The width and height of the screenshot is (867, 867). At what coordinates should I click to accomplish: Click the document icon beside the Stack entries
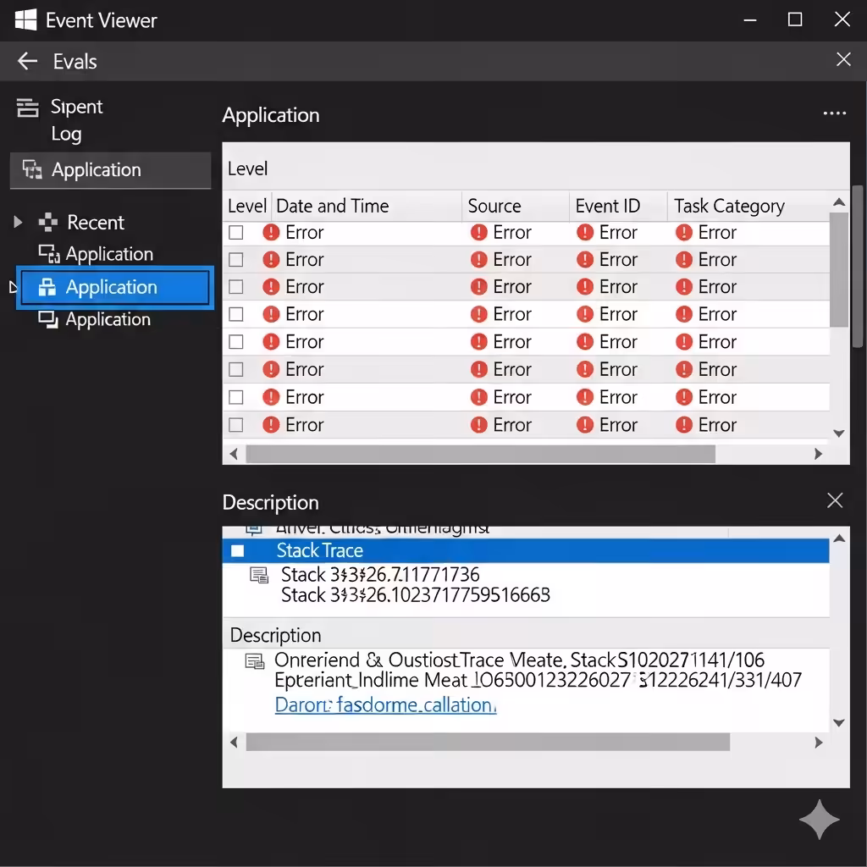(259, 575)
